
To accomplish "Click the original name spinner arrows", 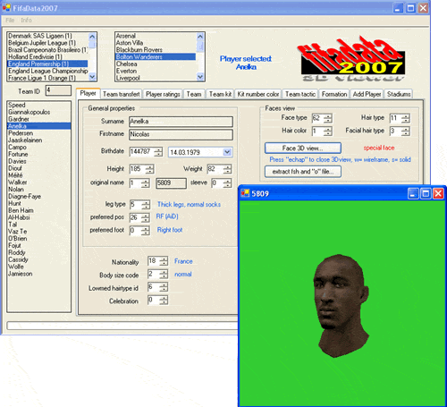I will pyautogui.click(x=146, y=183).
